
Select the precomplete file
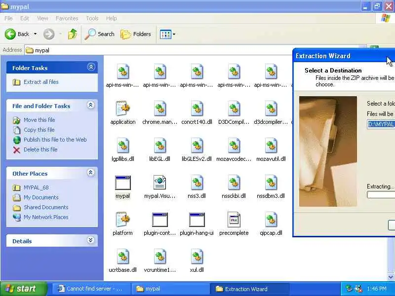[x=234, y=219]
